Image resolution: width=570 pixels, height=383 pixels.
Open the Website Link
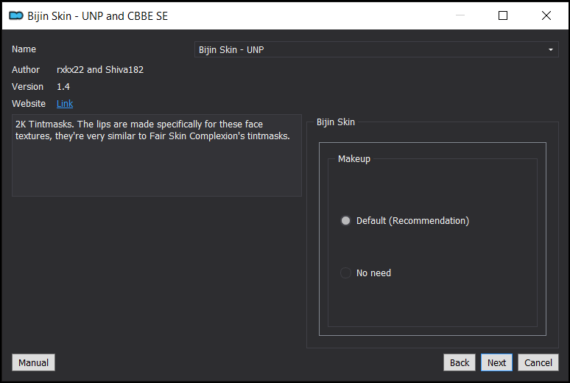[65, 104]
